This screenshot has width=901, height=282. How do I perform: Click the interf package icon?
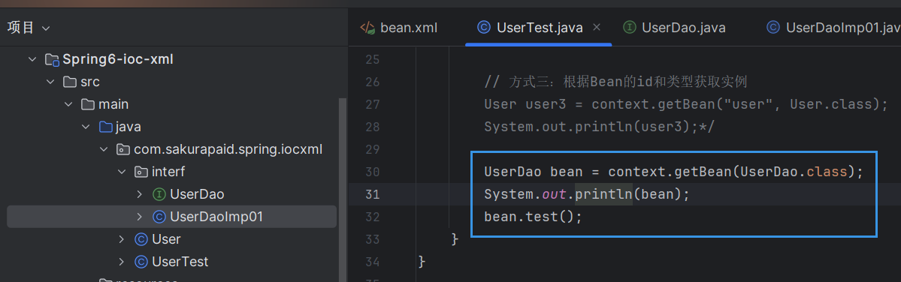141,172
